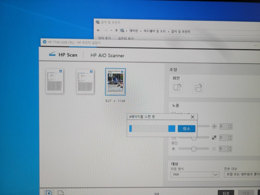Click the '파일 형식' label
This screenshot has width=260, height=195.
tap(177, 169)
